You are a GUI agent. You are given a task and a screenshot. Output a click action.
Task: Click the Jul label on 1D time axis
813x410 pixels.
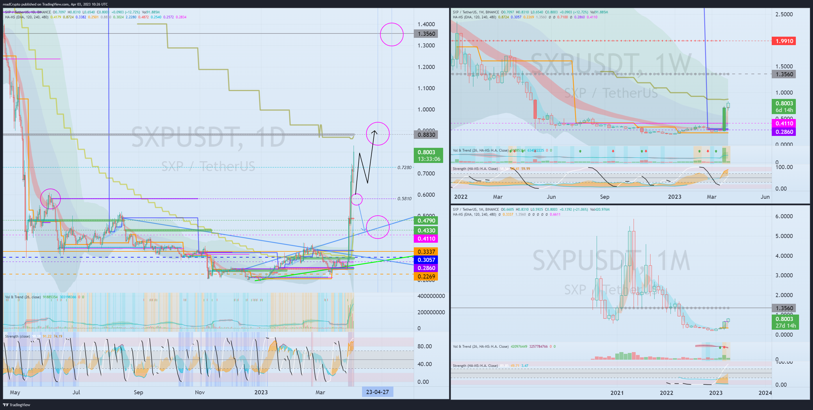pos(76,392)
